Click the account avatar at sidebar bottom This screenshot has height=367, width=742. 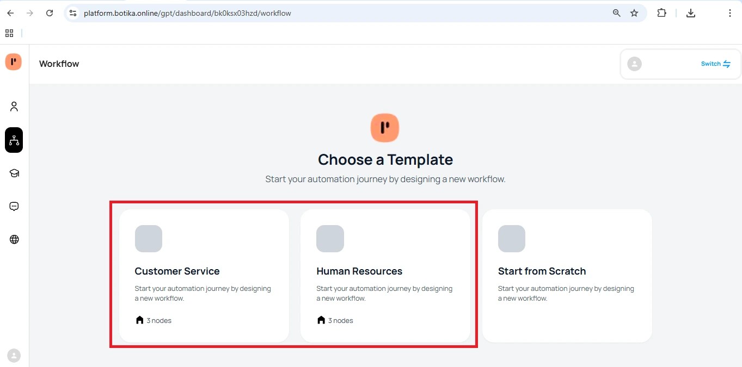tap(14, 356)
